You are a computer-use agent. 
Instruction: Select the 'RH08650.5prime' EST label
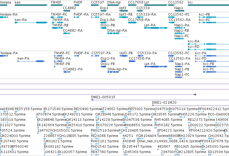[139, 125]
